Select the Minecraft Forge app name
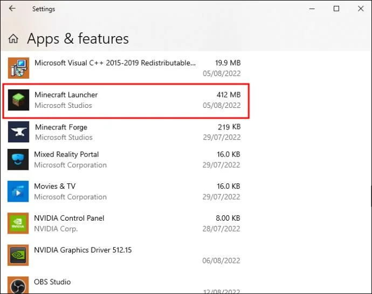 tap(61, 127)
